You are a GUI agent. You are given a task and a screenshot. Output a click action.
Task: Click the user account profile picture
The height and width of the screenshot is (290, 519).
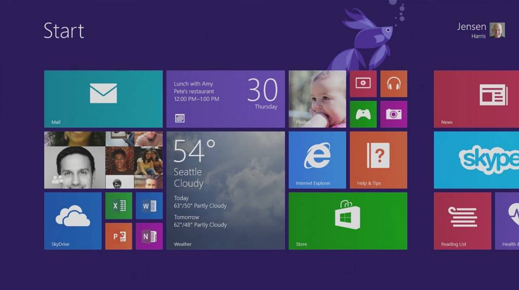497,31
